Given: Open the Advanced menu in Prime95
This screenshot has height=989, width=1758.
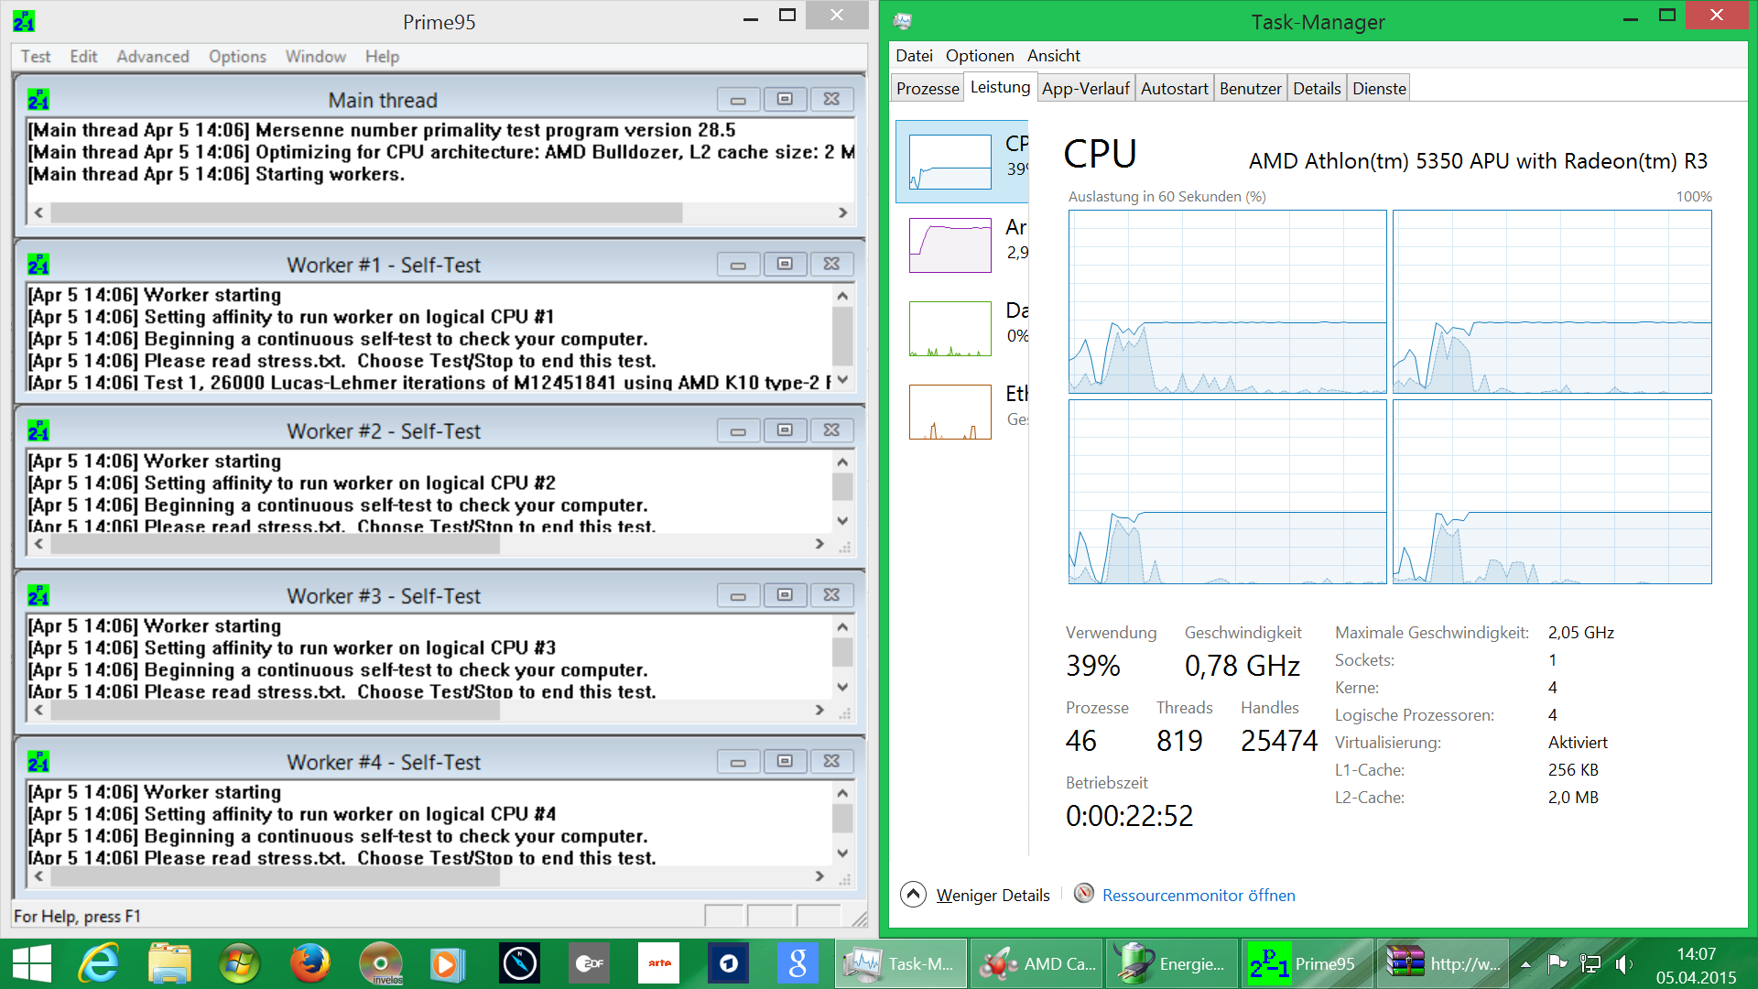Looking at the screenshot, I should pyautogui.click(x=152, y=57).
